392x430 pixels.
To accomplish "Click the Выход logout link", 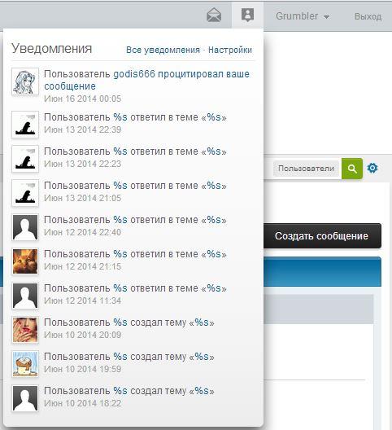I will click(368, 16).
